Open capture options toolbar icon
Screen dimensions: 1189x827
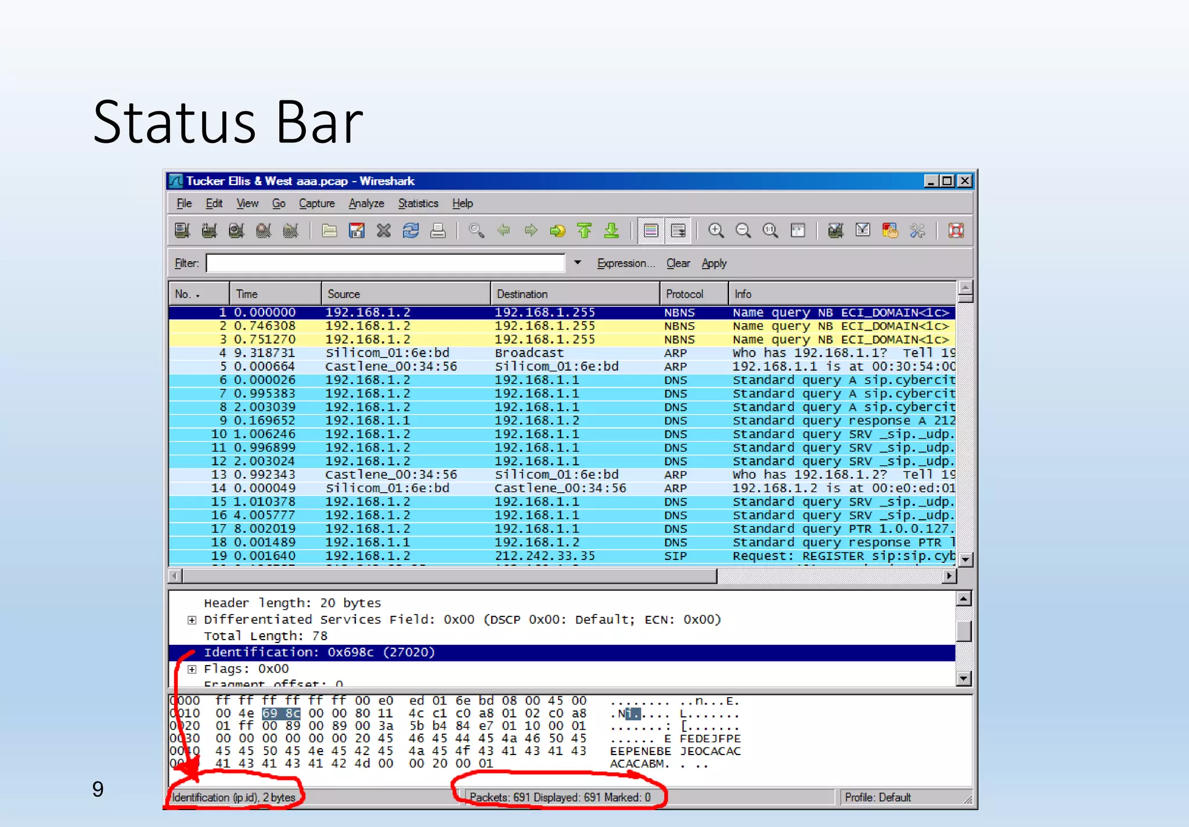point(209,230)
